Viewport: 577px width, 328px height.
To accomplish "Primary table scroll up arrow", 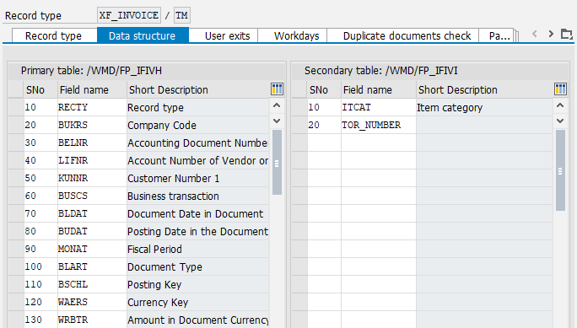I will [x=277, y=106].
